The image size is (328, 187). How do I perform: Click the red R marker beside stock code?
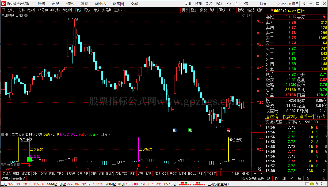(272, 10)
